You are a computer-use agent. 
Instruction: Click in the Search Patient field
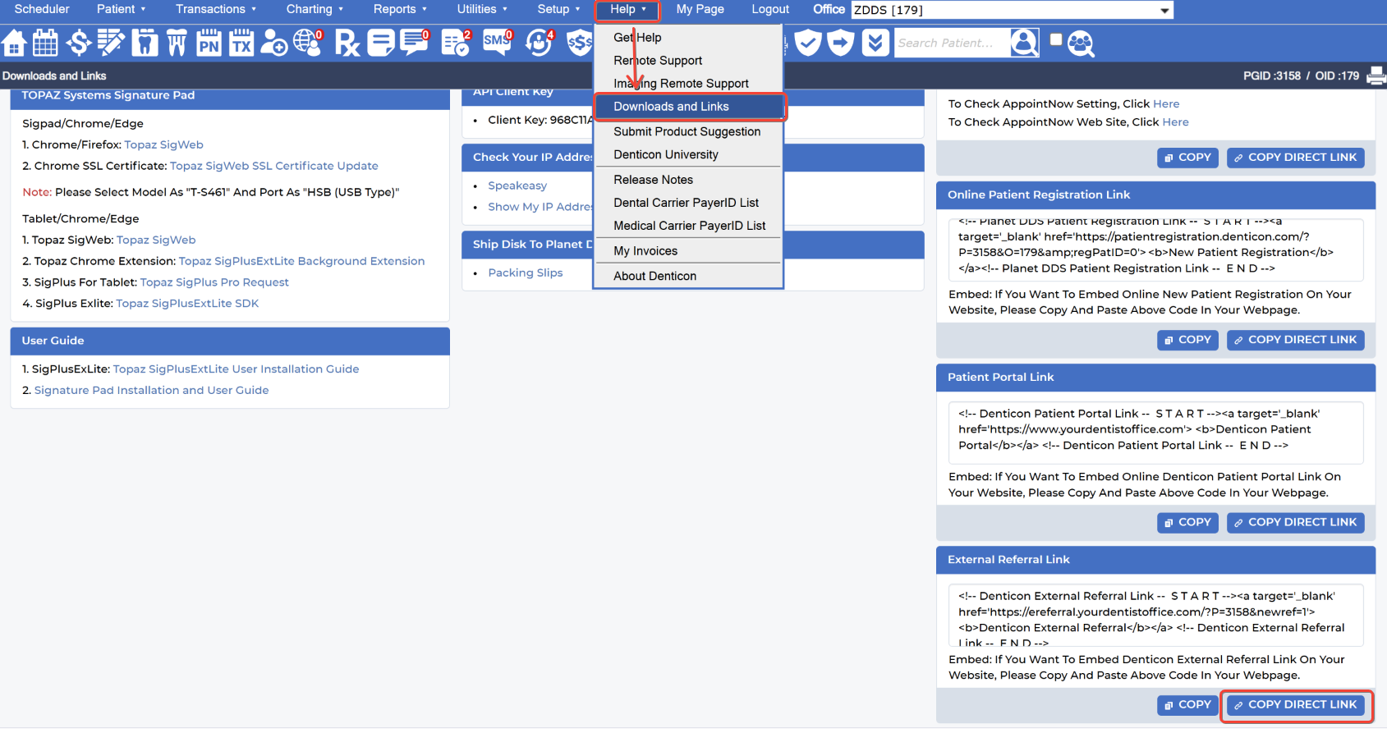pos(952,43)
